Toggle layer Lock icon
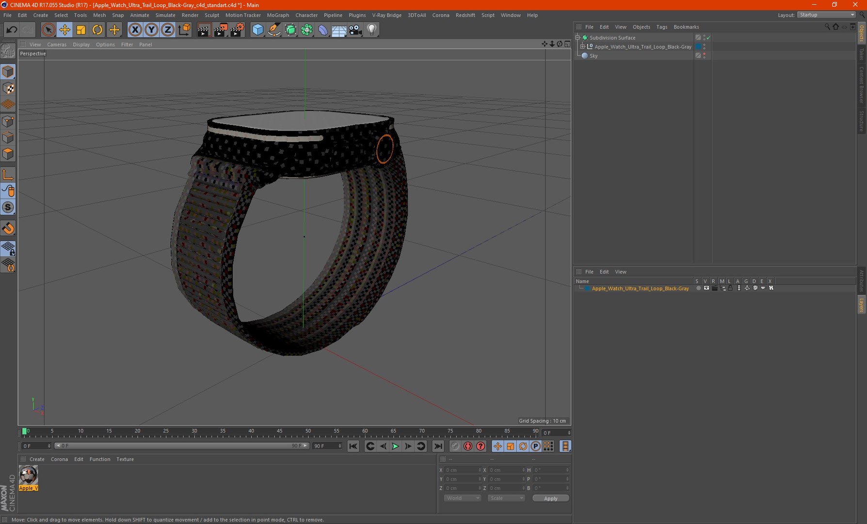Screen dimensions: 867x524 click(731, 288)
